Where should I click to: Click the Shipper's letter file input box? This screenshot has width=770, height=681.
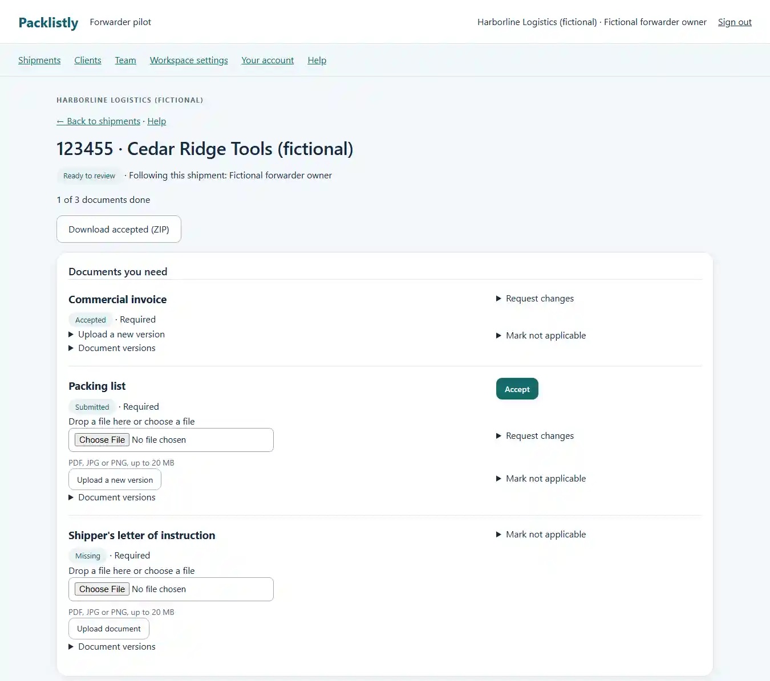pyautogui.click(x=171, y=589)
